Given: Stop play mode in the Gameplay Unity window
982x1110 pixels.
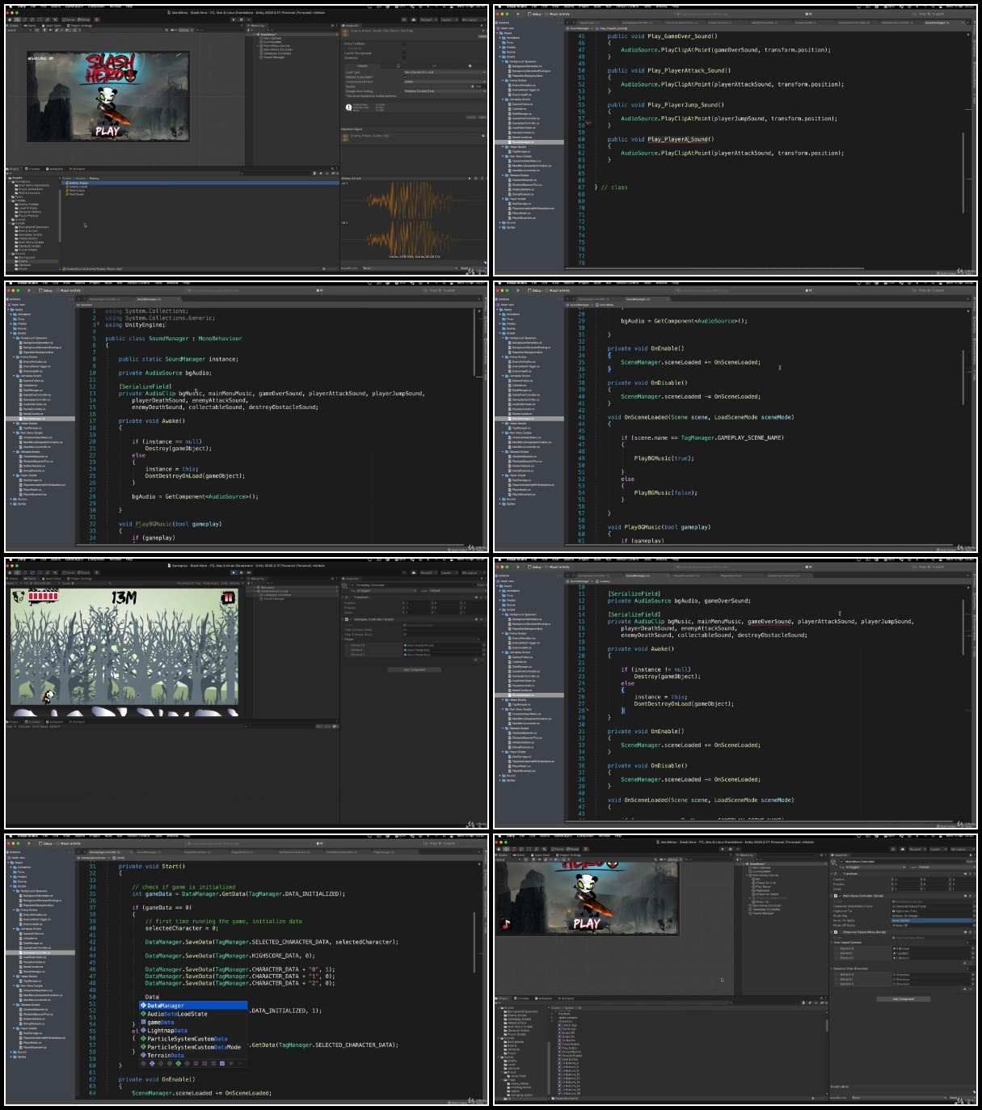Looking at the screenshot, I should point(234,572).
